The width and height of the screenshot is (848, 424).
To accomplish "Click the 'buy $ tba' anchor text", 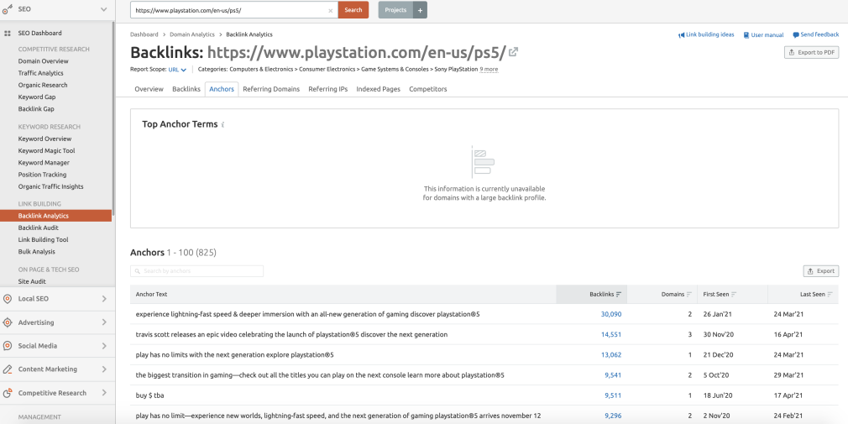I will (149, 395).
